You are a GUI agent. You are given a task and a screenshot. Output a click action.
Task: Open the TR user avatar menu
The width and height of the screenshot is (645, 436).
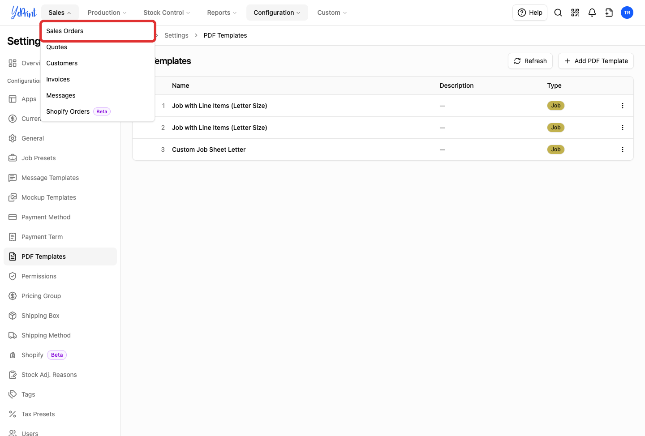click(x=627, y=13)
